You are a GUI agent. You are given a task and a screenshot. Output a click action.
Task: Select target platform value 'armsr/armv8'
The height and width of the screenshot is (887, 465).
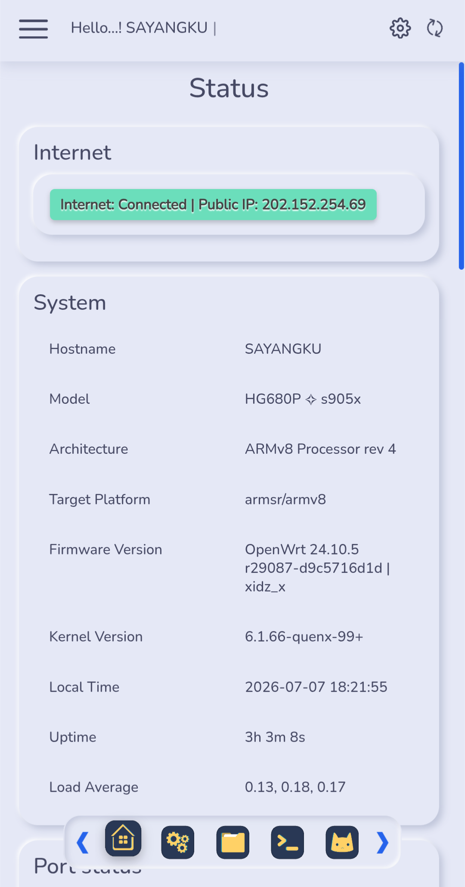[x=285, y=500]
